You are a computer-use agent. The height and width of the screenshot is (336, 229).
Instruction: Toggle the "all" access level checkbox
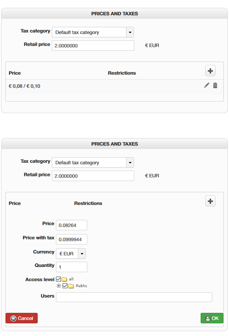pyautogui.click(x=58, y=279)
